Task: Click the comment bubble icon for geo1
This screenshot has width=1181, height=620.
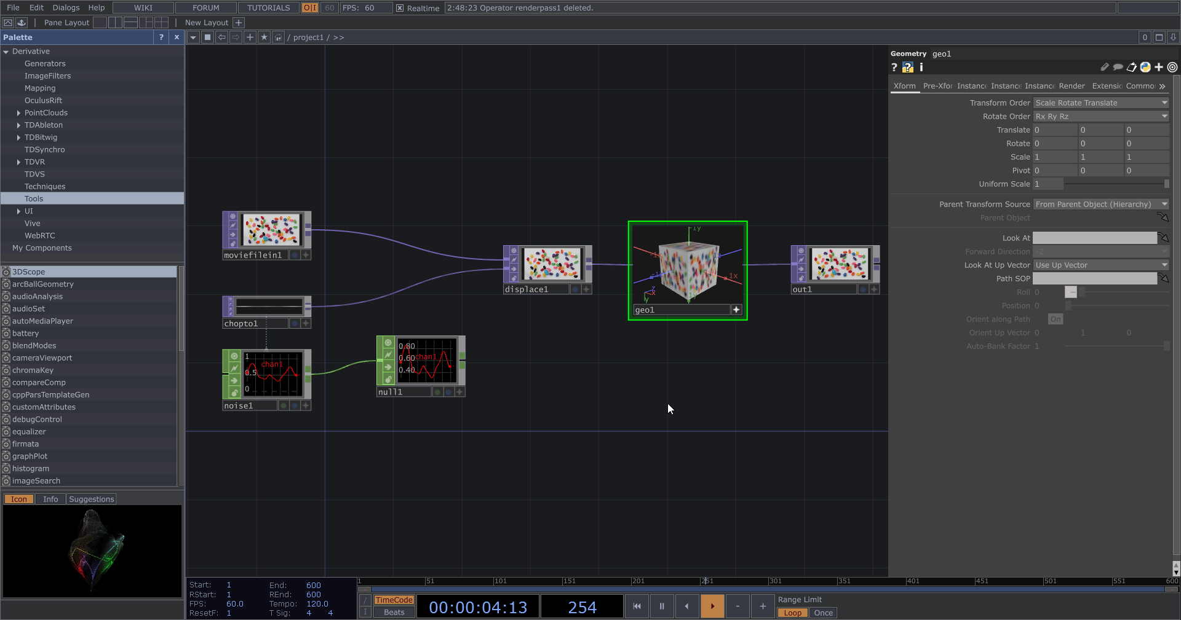Action: [1118, 68]
